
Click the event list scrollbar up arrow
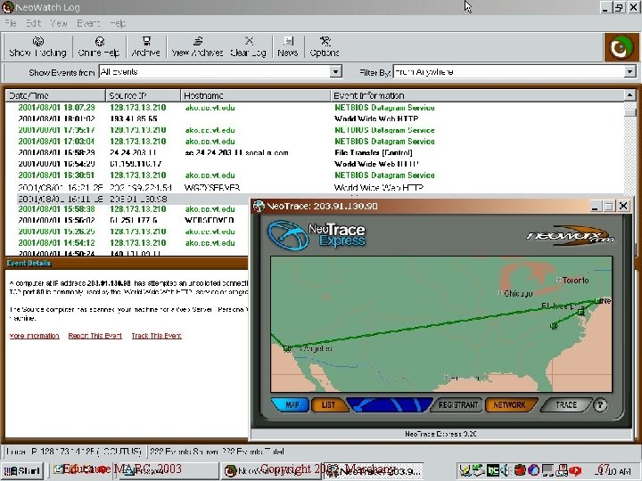(630, 95)
